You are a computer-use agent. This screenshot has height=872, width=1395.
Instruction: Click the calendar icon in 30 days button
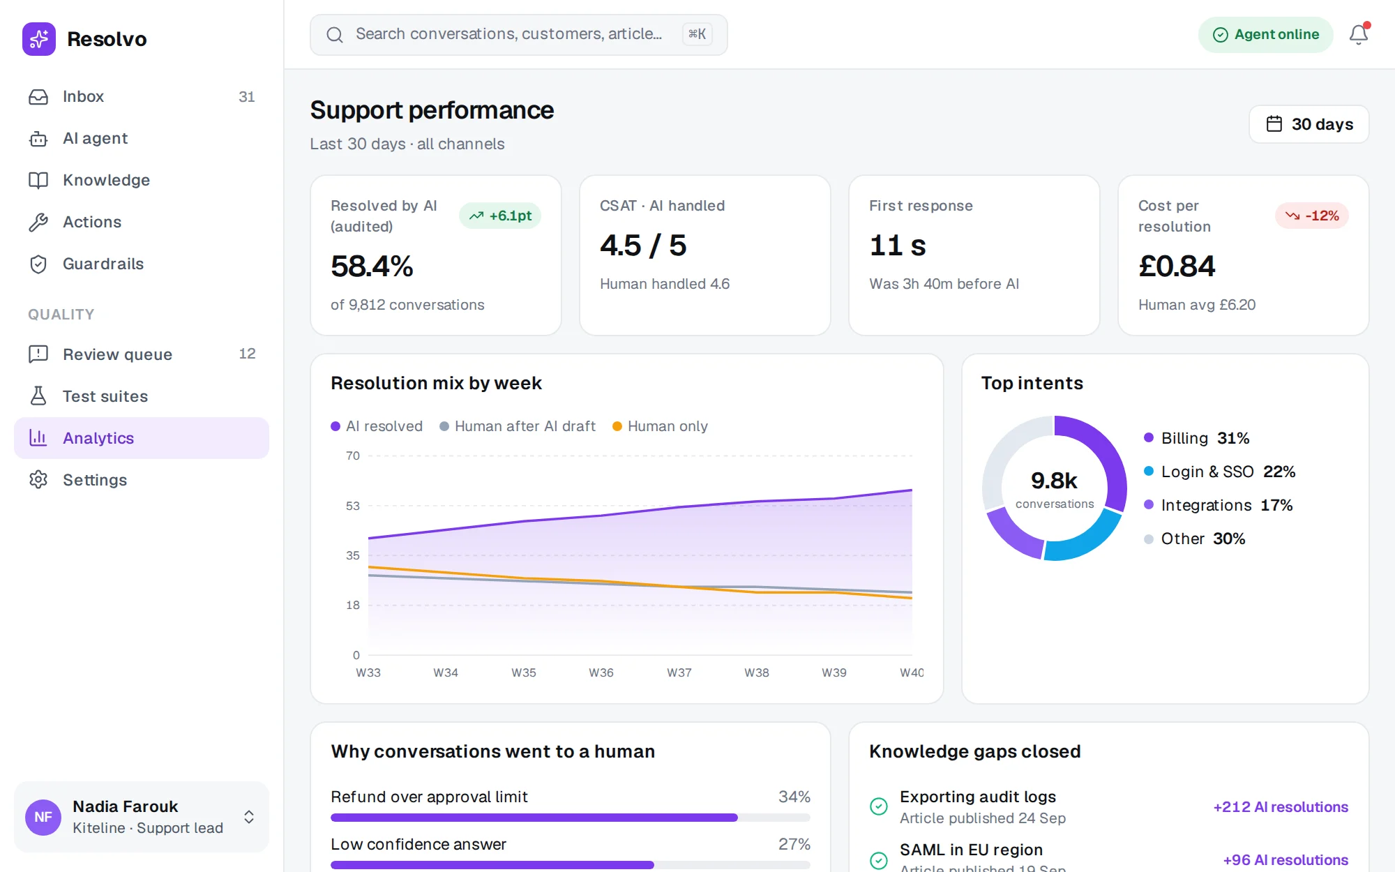[1274, 124]
